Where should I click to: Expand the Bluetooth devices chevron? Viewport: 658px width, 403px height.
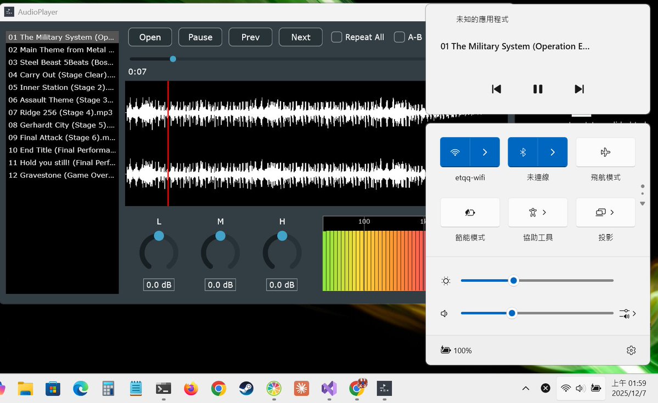pos(553,152)
